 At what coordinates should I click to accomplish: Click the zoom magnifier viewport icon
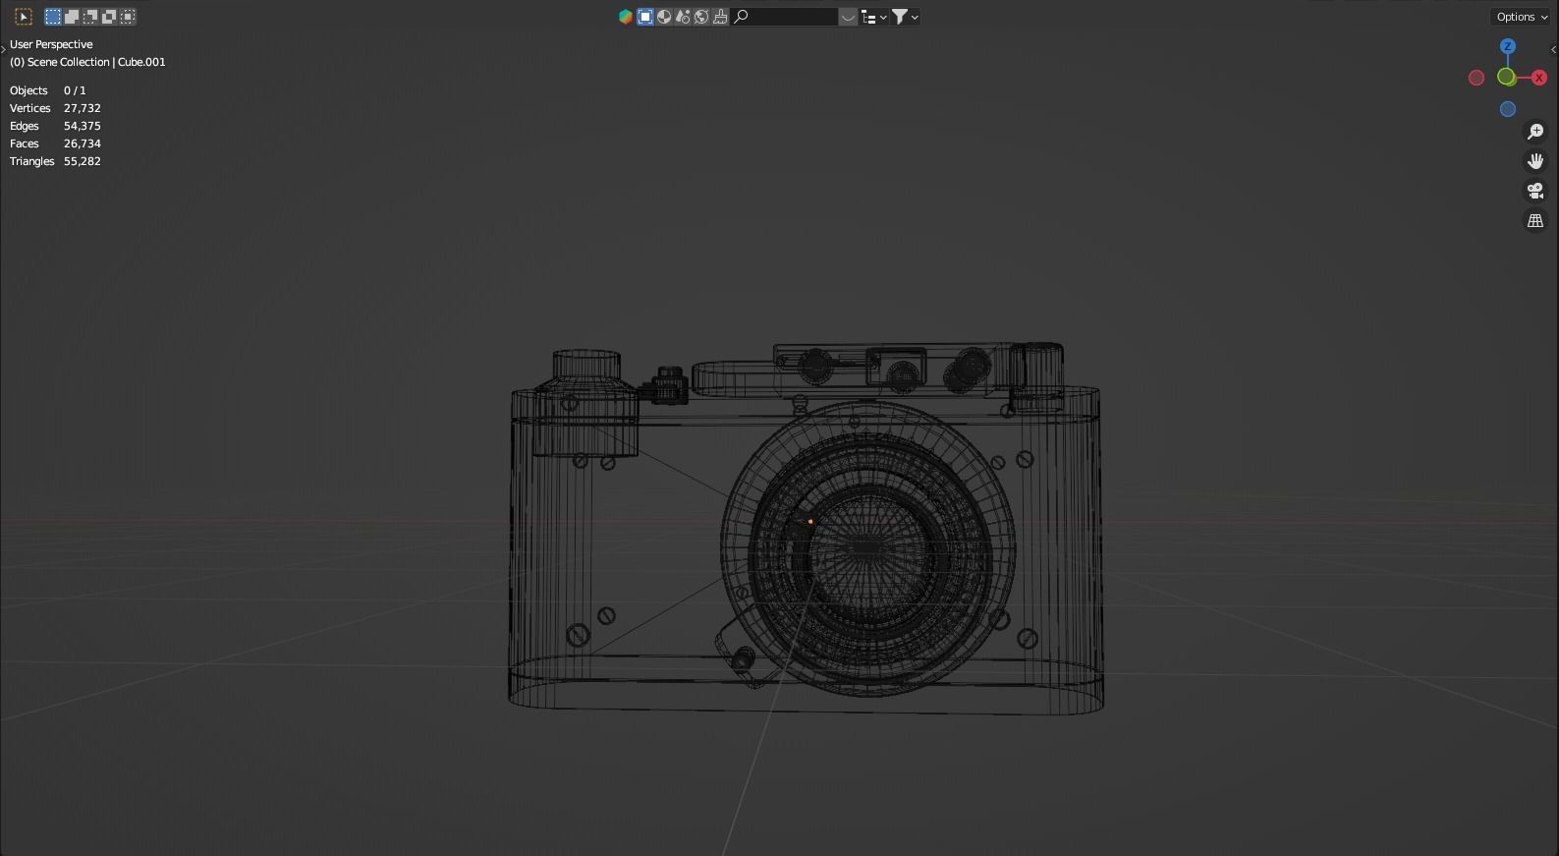(1535, 132)
